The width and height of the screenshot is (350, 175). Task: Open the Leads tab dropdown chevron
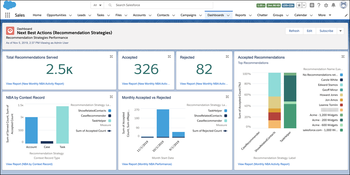[x=90, y=15]
